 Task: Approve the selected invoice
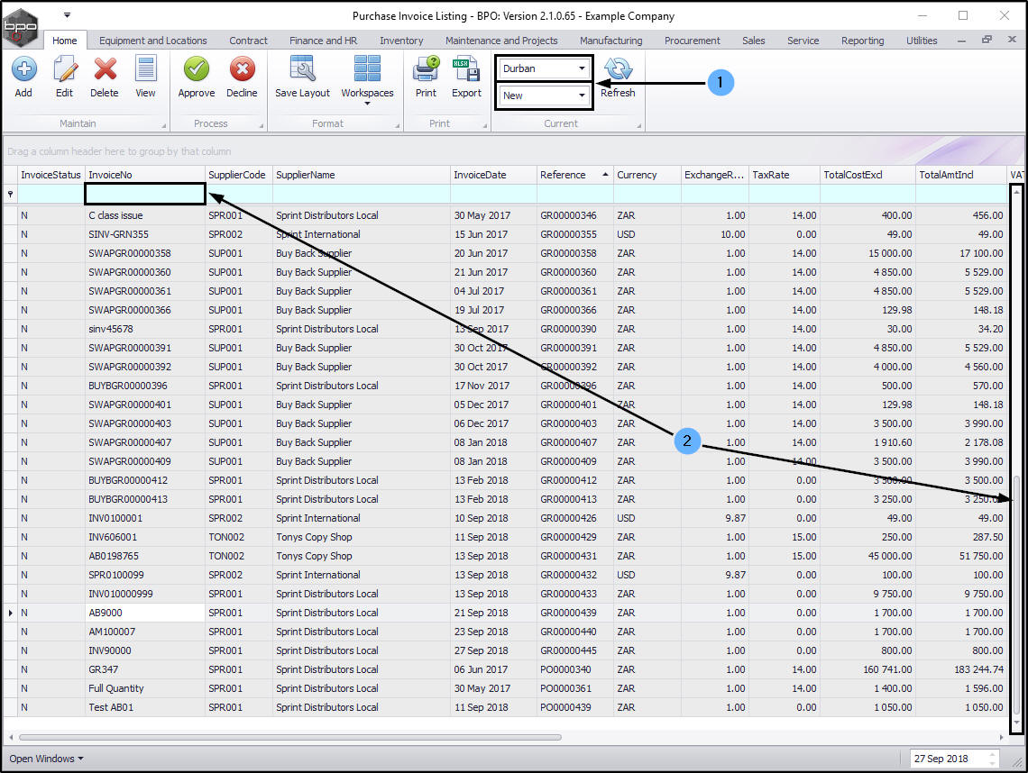click(196, 70)
